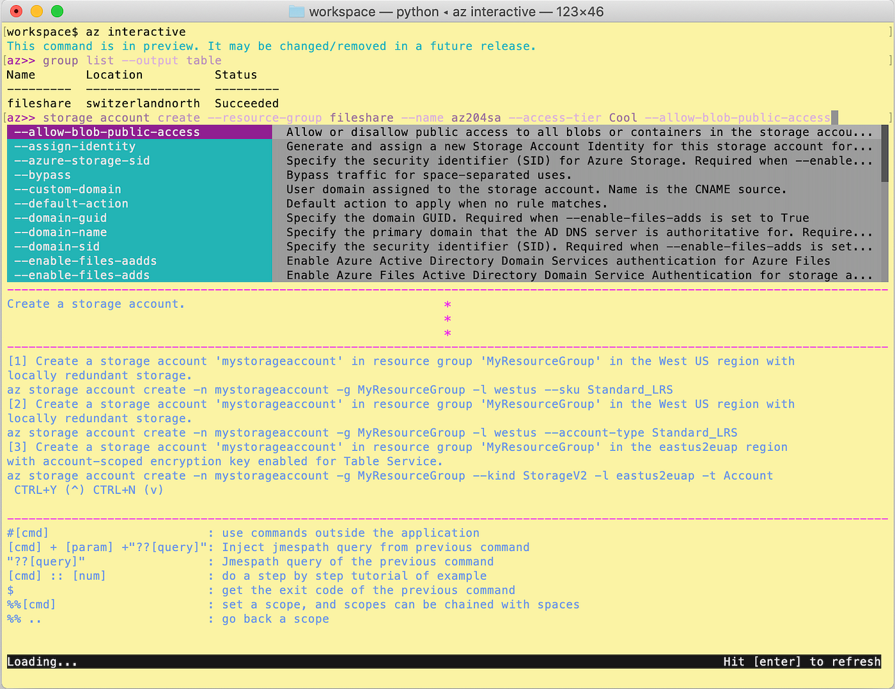Click the '#[cmd]' help entry
This screenshot has height=689, width=895.
click(28, 533)
